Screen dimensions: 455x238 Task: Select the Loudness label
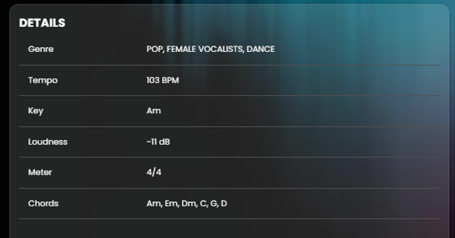click(48, 142)
